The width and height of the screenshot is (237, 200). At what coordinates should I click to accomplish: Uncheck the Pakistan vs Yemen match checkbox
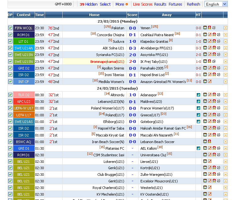pyautogui.click(x=10, y=28)
